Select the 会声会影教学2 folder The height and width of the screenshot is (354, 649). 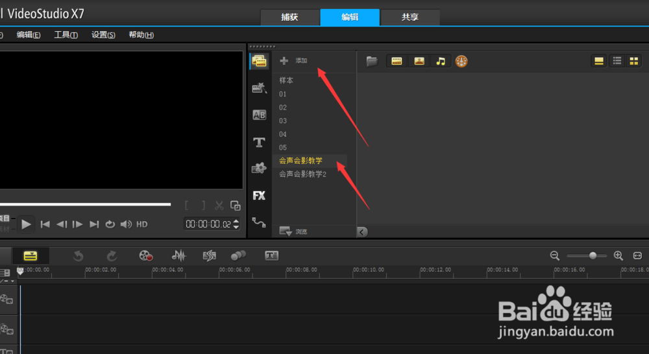click(x=302, y=174)
